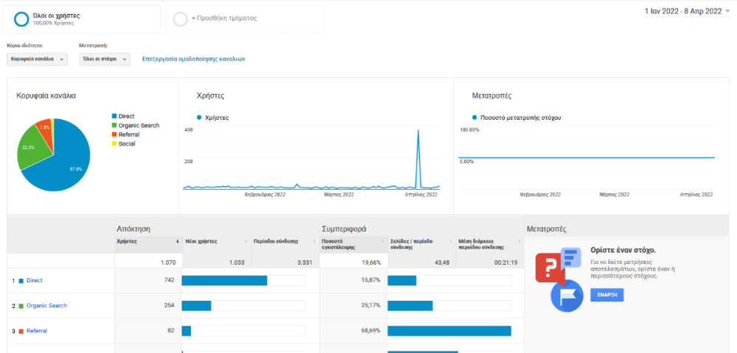Click the Χρήστες legend dot in line chart
Image resolution: width=737 pixels, height=353 pixels.
pyautogui.click(x=199, y=117)
